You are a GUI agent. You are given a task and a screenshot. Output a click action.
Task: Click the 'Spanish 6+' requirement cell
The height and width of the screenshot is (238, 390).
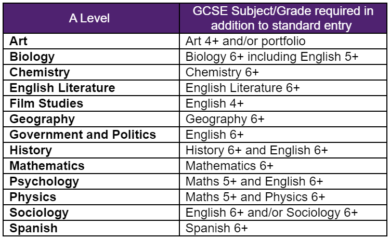pyautogui.click(x=217, y=228)
